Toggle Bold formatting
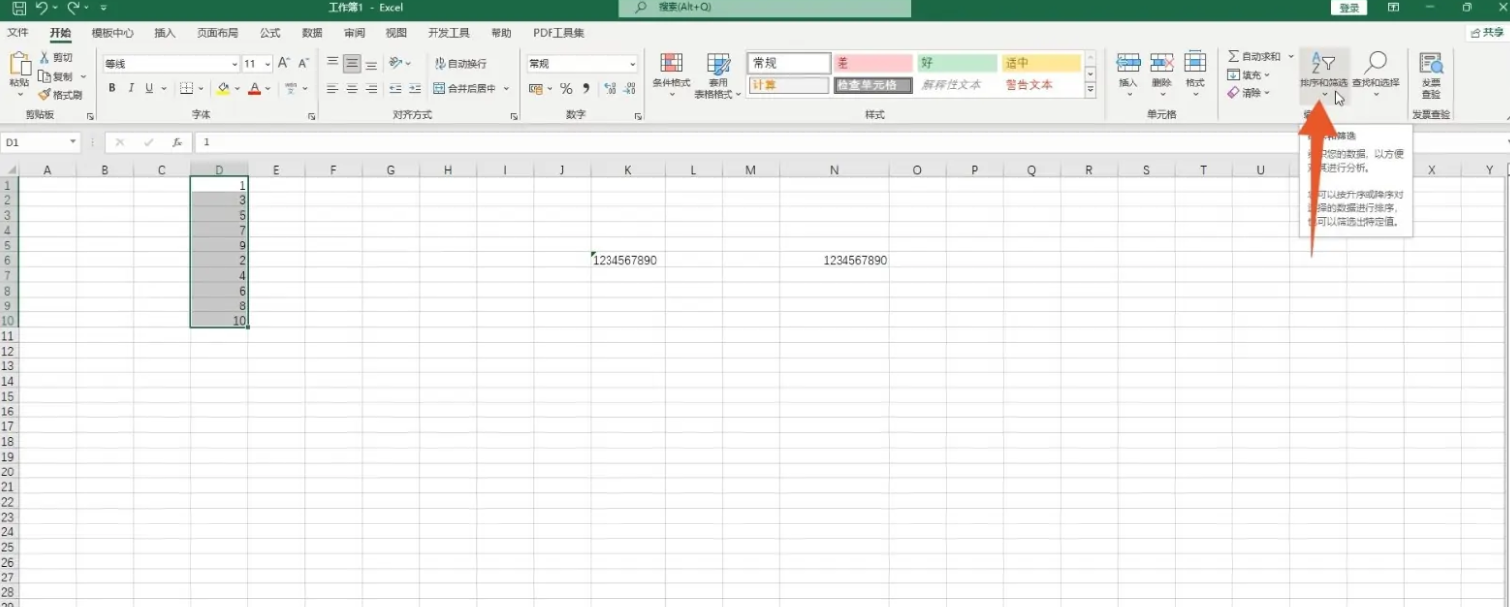Screen dimensions: 1510x607 click(x=112, y=88)
